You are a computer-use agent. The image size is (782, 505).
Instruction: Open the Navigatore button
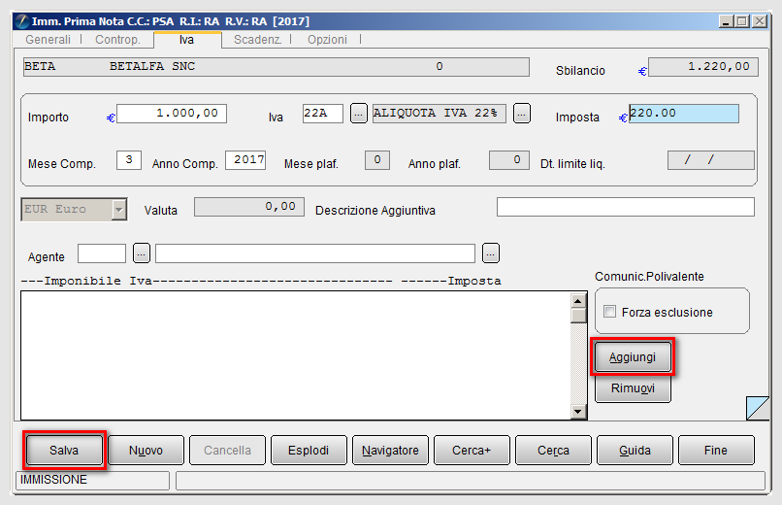pos(390,450)
